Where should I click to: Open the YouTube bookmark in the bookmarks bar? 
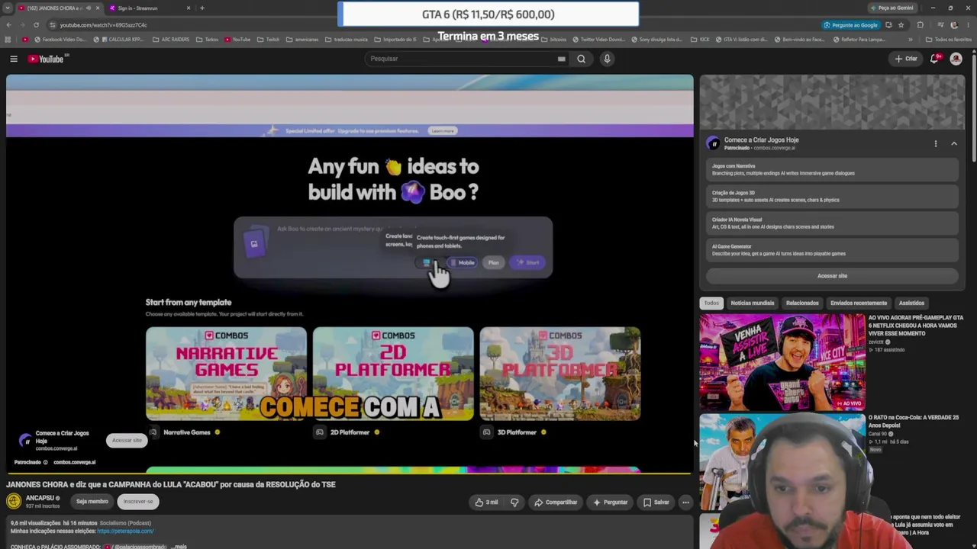click(x=237, y=40)
